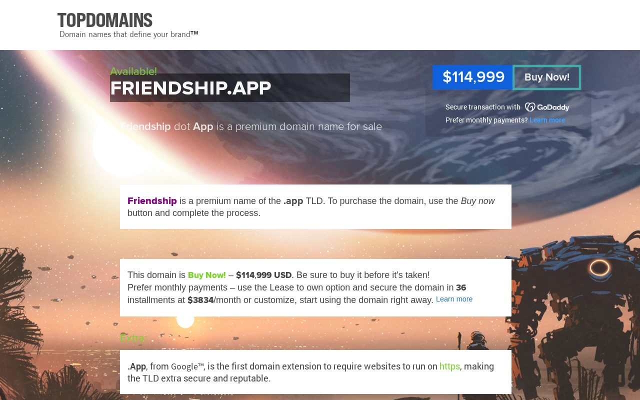Viewport: 640px width, 400px height.
Task: Click the bold .app TLD text
Action: (x=293, y=201)
